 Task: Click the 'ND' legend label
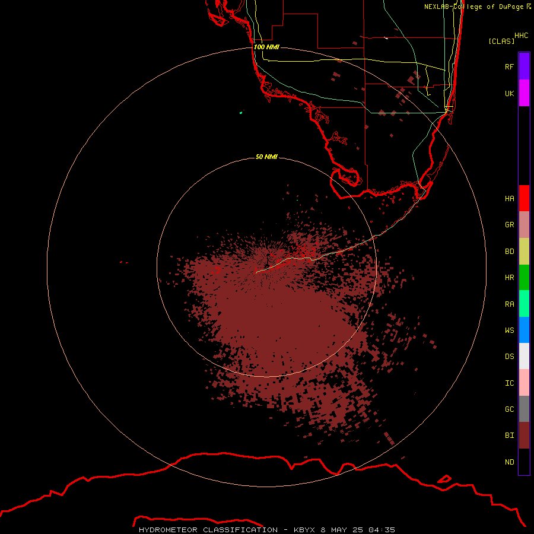coord(510,462)
